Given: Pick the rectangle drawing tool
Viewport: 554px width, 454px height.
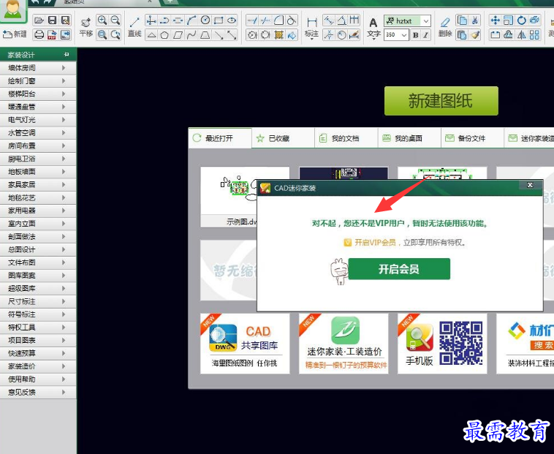Looking at the screenshot, I should click(x=219, y=20).
